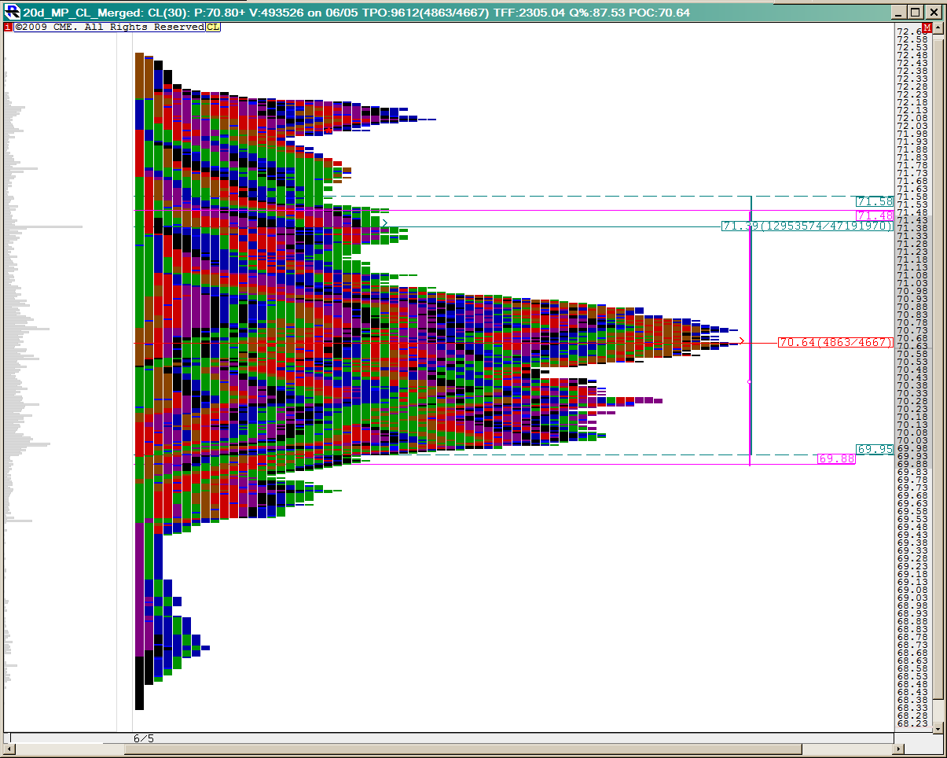Click the teal 69.95 value area label
The width and height of the screenshot is (947, 758).
pos(875,450)
